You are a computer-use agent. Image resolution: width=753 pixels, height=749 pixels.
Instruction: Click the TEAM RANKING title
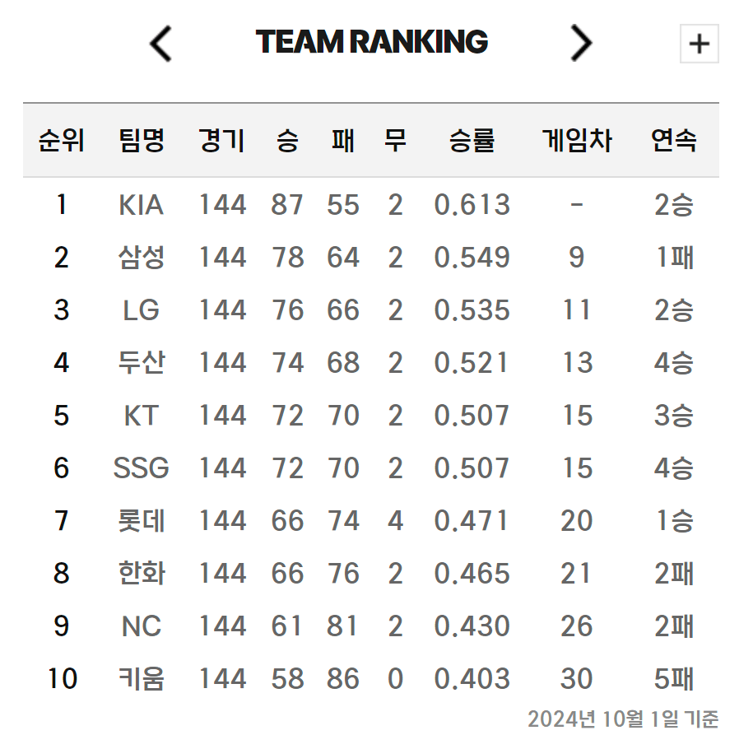tap(373, 41)
